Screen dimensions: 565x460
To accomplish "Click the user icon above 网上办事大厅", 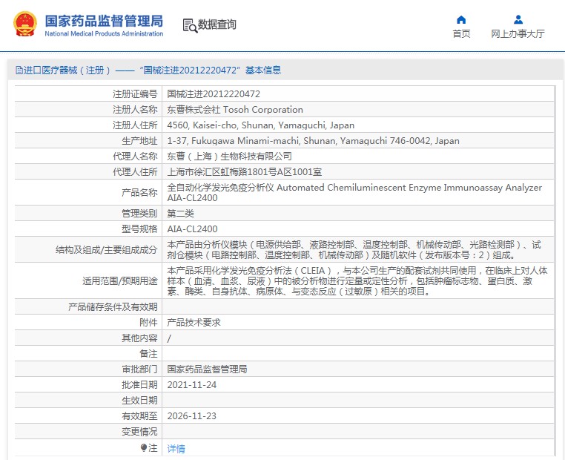I will tap(518, 19).
